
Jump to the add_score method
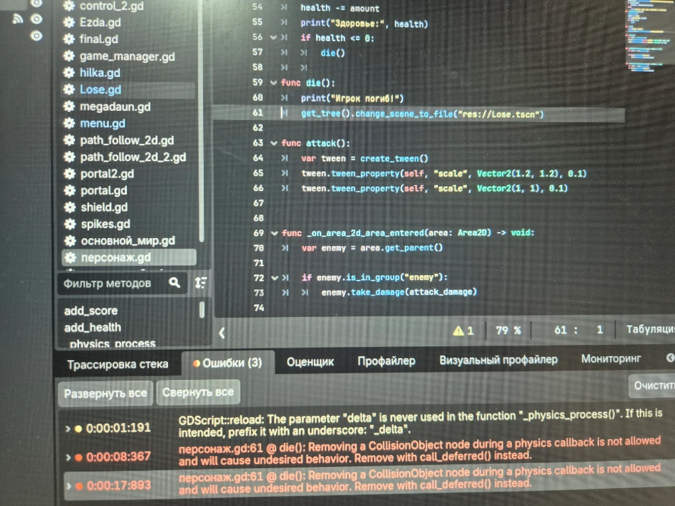[91, 310]
